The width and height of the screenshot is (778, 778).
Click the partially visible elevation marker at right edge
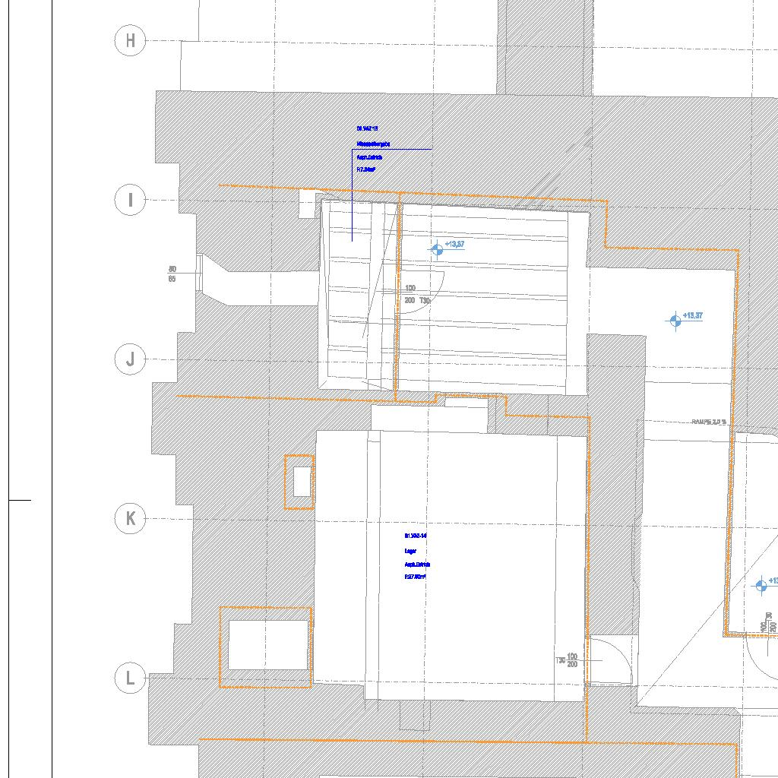[x=762, y=585]
